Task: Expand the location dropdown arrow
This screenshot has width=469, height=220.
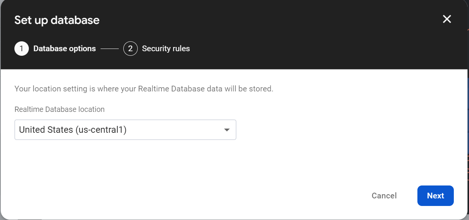Action: [x=227, y=130]
